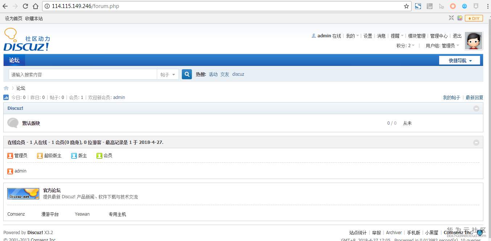Expand the 提醒 notifications dropdown

397,36
